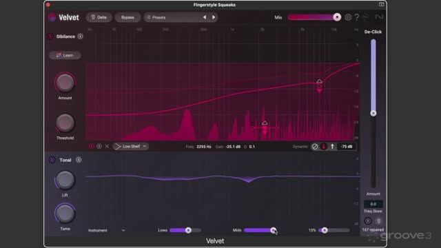Click the window expand icon at top right

click(381, 4)
